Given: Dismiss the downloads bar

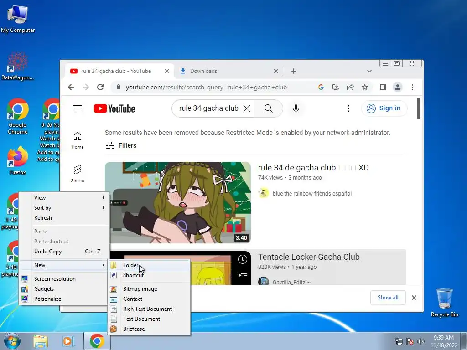Looking at the screenshot, I should [414, 298].
